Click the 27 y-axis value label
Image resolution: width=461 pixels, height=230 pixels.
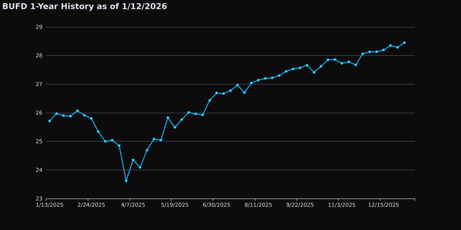(x=39, y=84)
